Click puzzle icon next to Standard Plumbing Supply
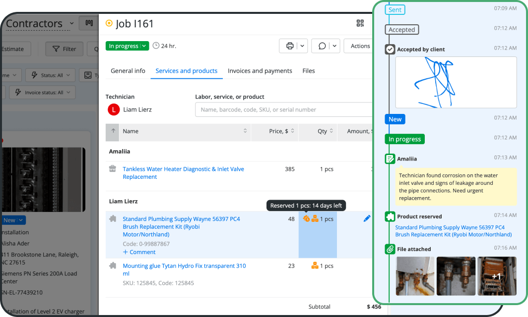Viewport: 528px width, 317px height. coord(113,218)
